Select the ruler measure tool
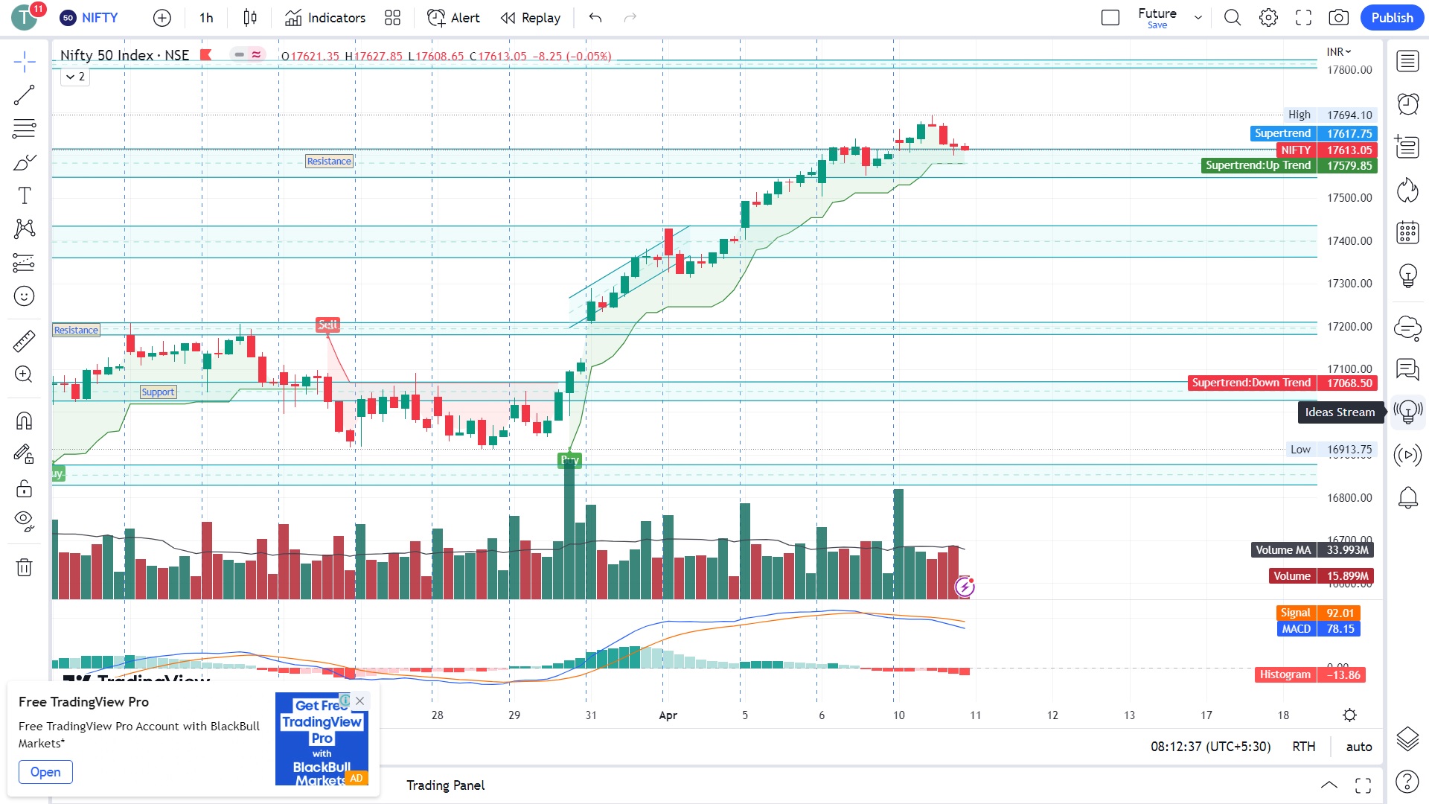 pos(25,341)
